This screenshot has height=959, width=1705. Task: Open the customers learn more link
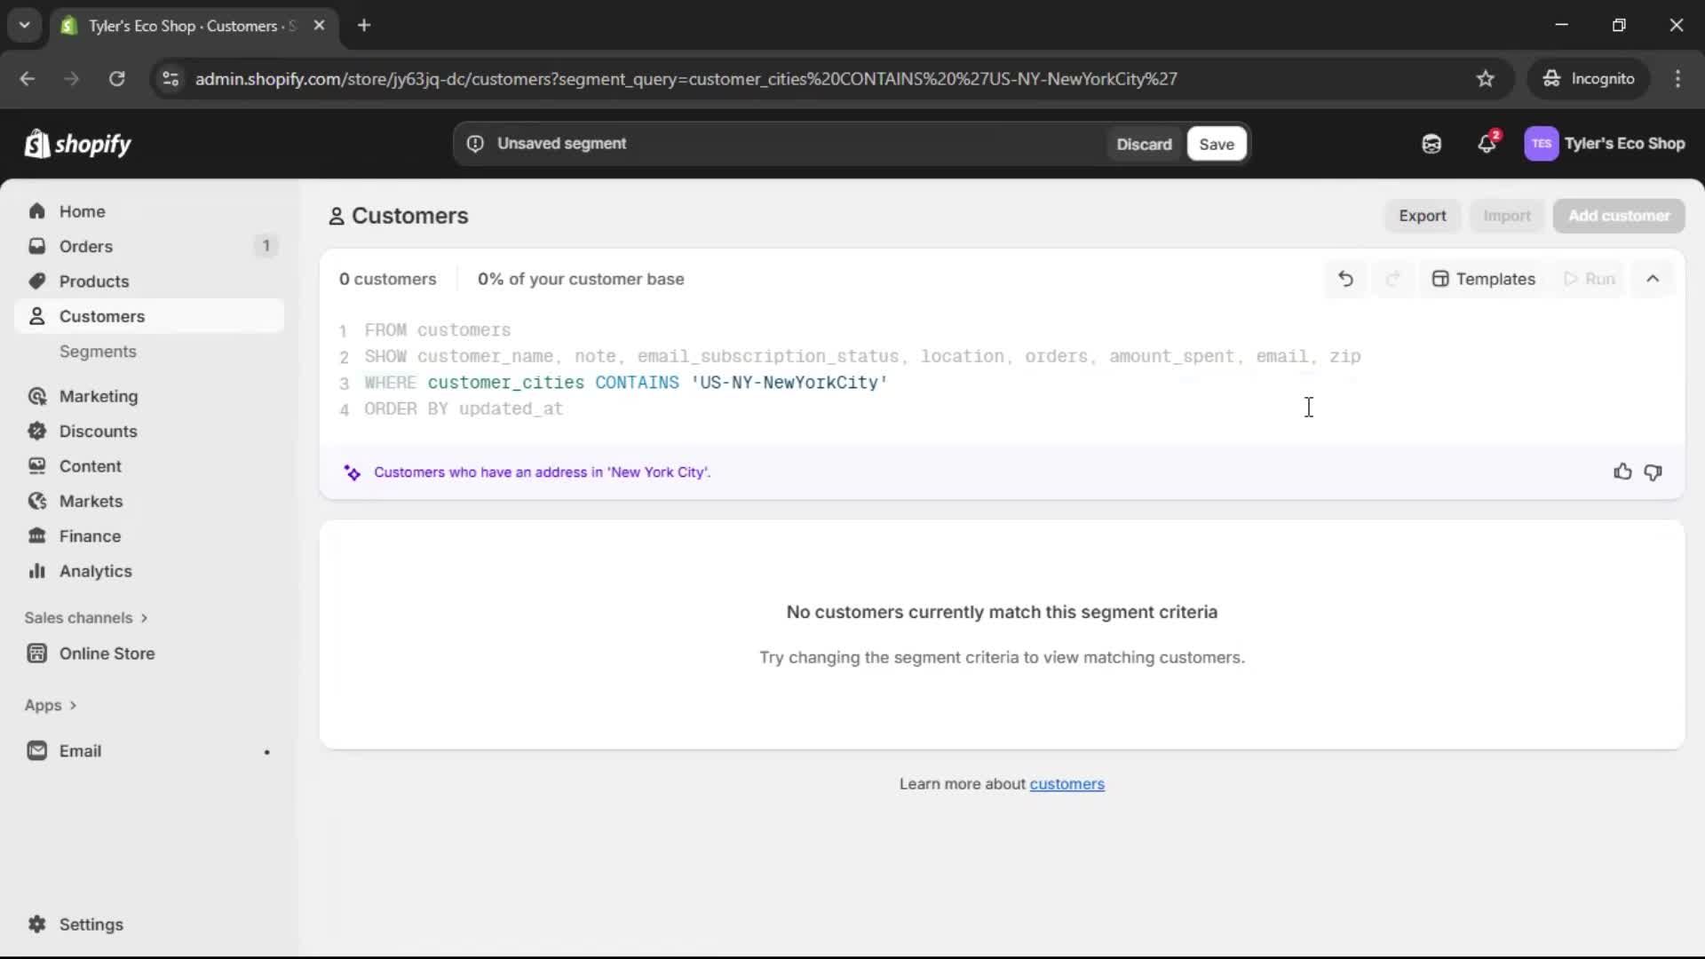point(1067,784)
